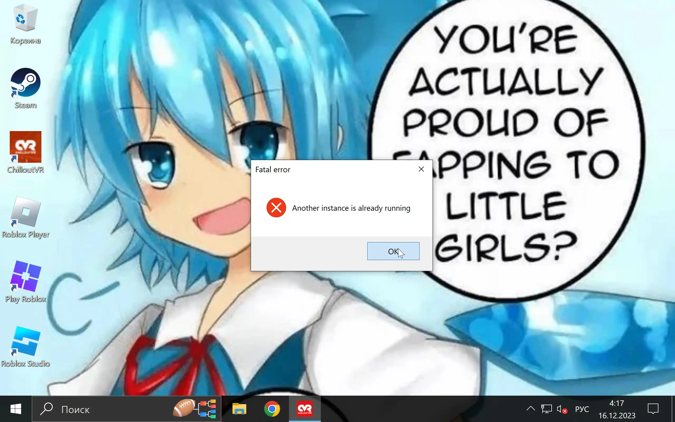This screenshot has height=422, width=675.
Task: Open the РУС input language switcher
Action: pos(582,409)
